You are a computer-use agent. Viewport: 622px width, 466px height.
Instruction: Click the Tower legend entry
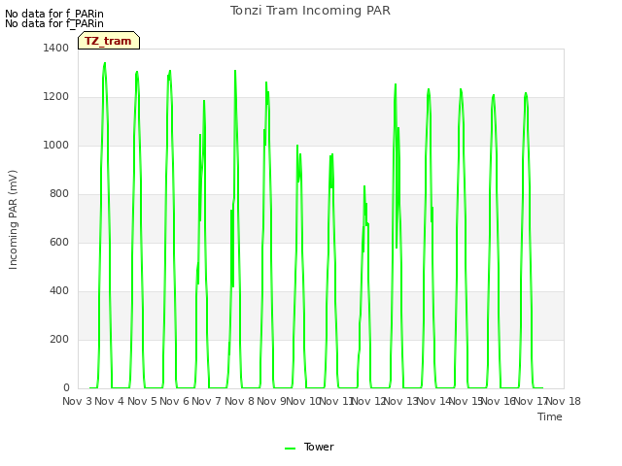(309, 447)
